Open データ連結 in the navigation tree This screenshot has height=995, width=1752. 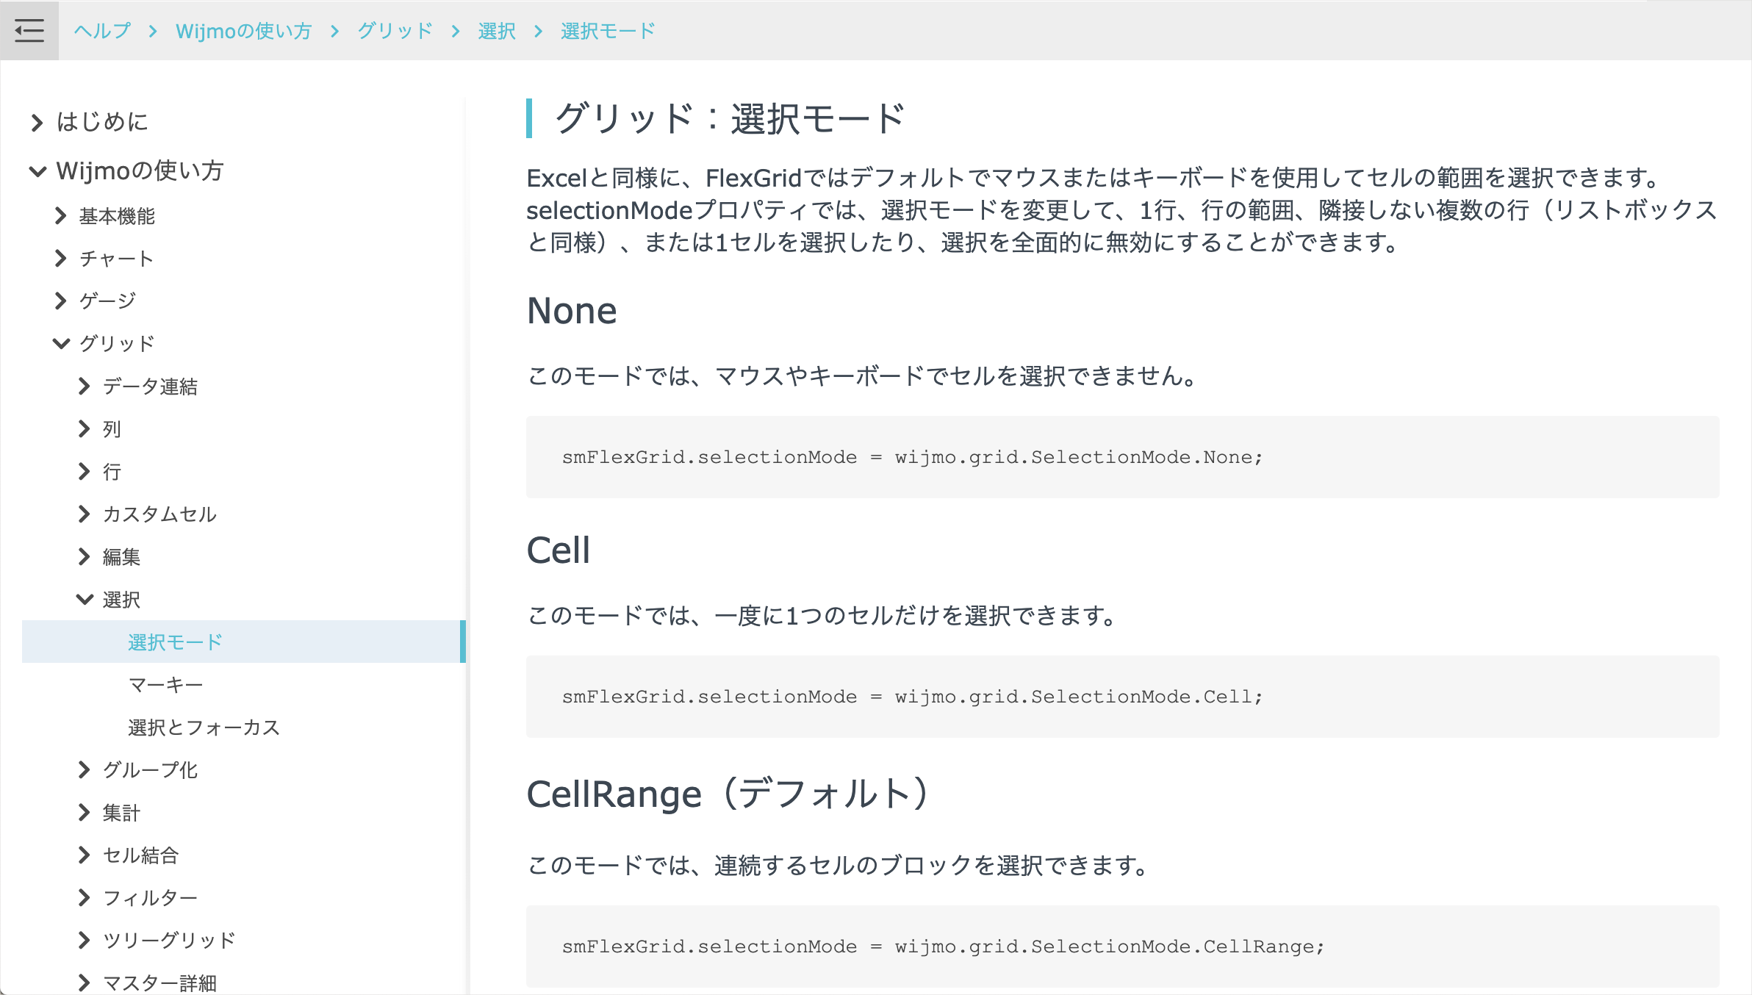151,386
